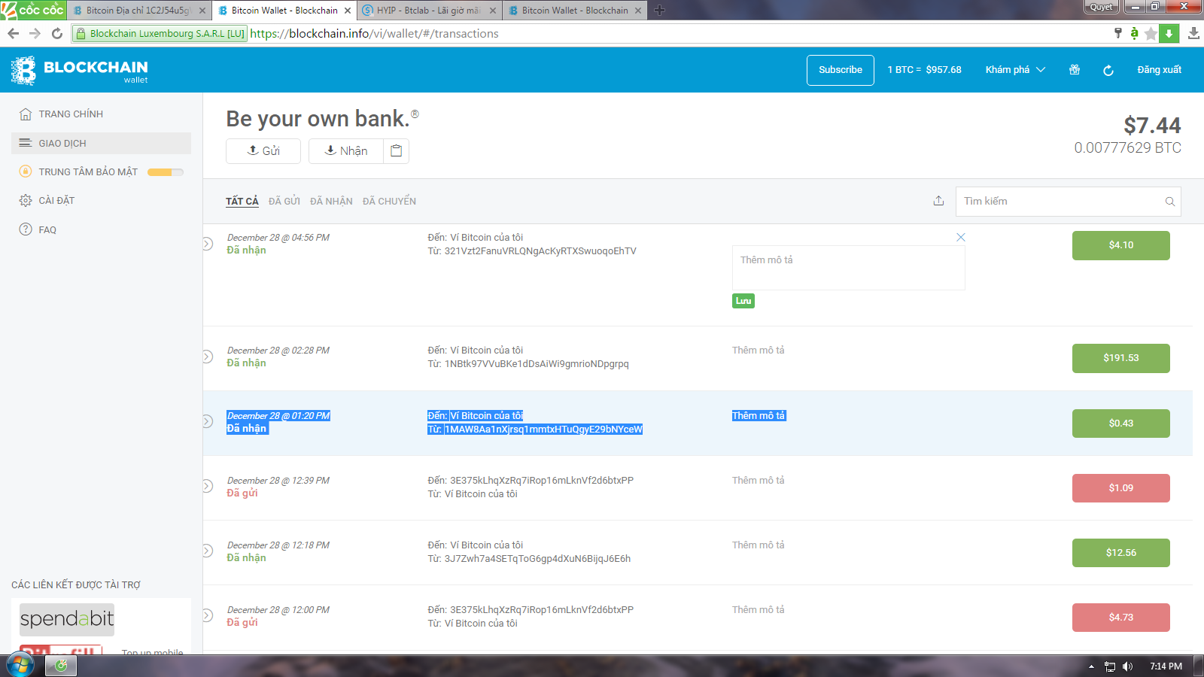Click the key icon in address bar
Viewport: 1204px width, 677px height.
pos(1118,33)
